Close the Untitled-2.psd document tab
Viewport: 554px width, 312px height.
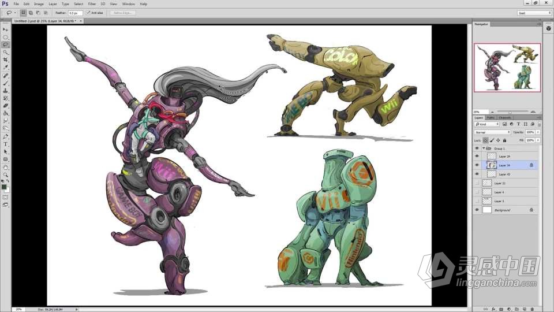tap(81, 21)
